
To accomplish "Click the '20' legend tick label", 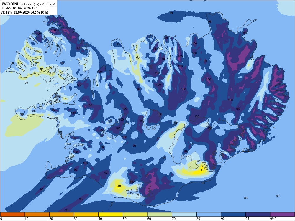I will coord(51,219).
